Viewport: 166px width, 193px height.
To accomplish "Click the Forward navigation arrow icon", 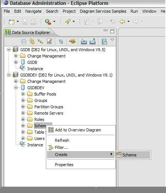I will pos(135,22).
